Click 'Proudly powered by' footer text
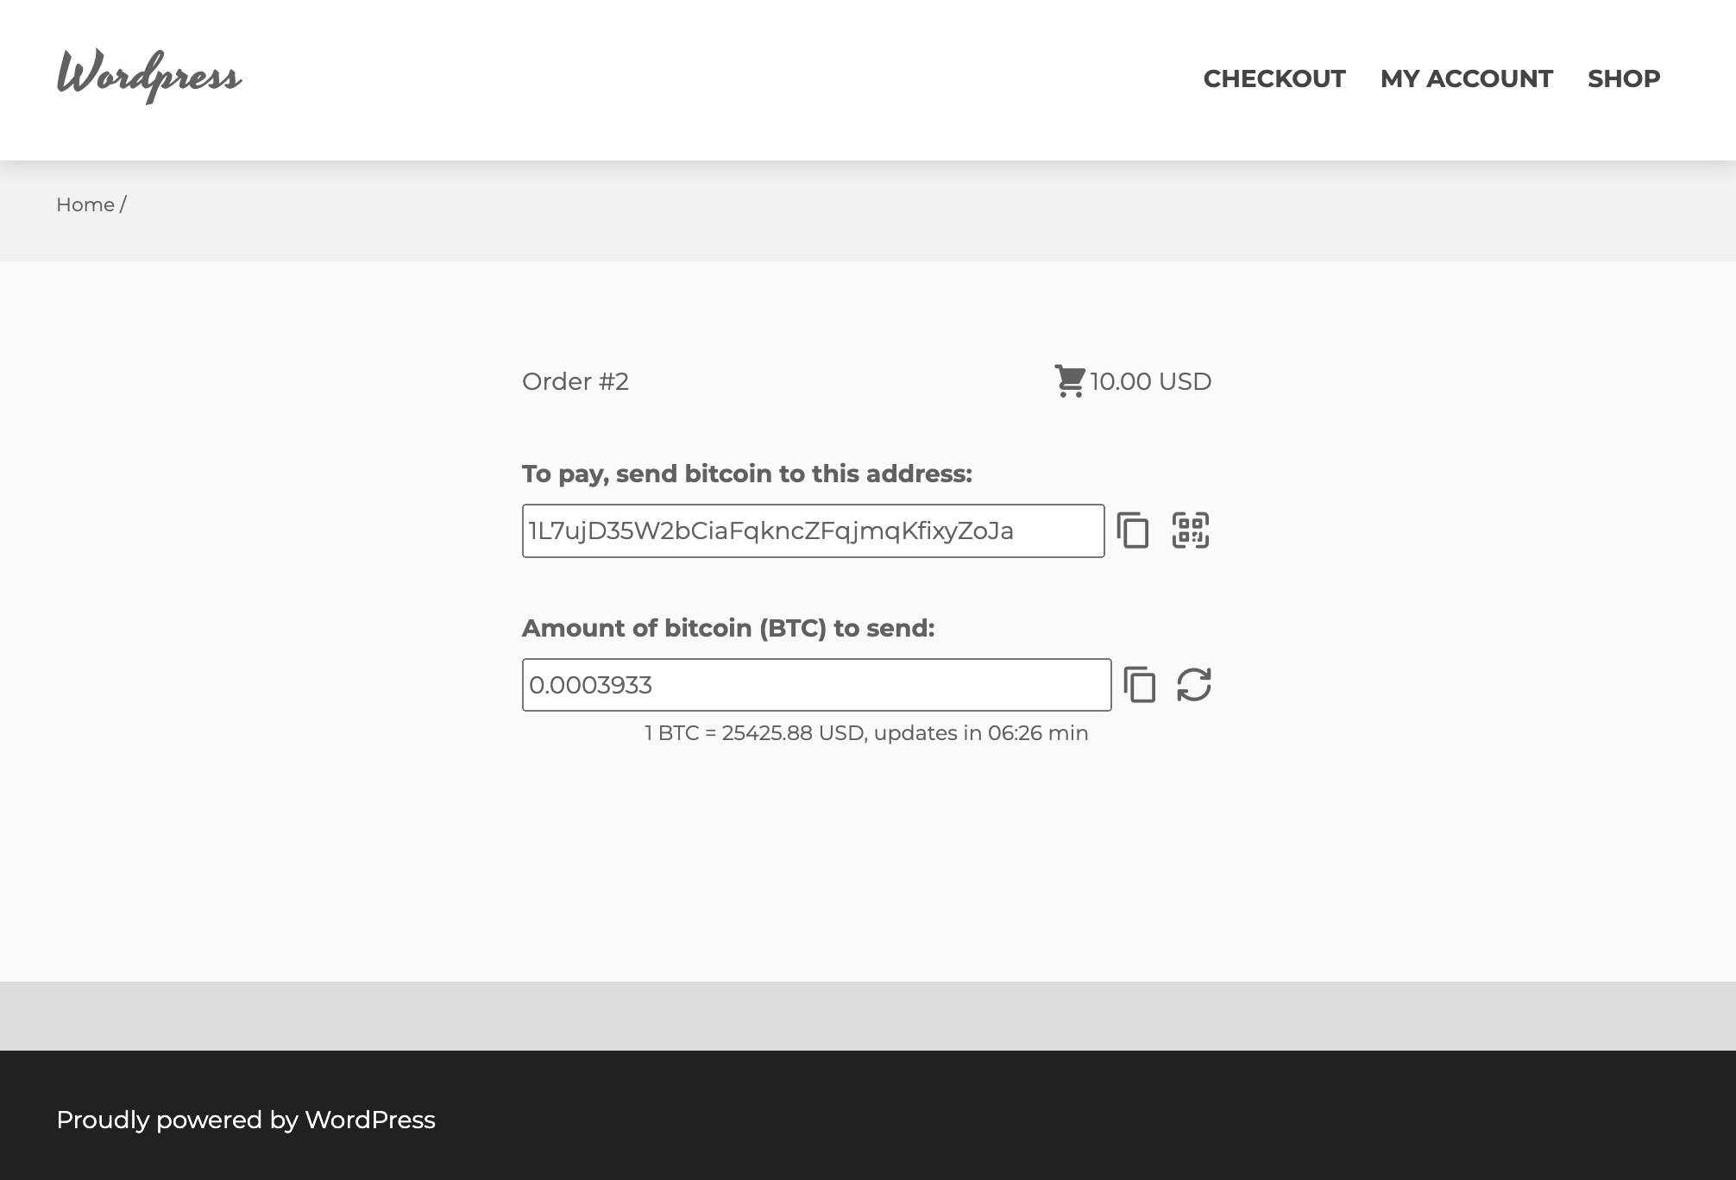 click(177, 1120)
